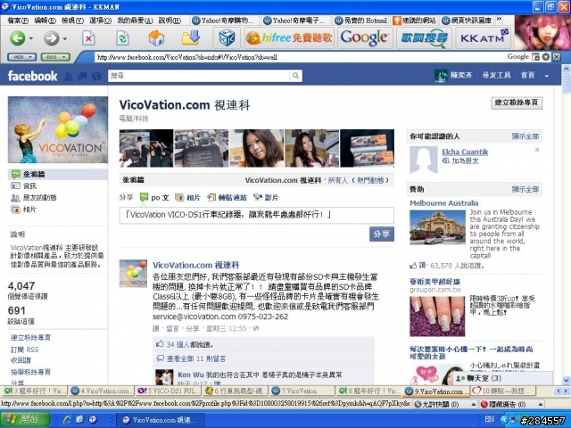Screen dimensions: 571x428
Task: Open 建議的網站 bookmark
Action: (415, 21)
